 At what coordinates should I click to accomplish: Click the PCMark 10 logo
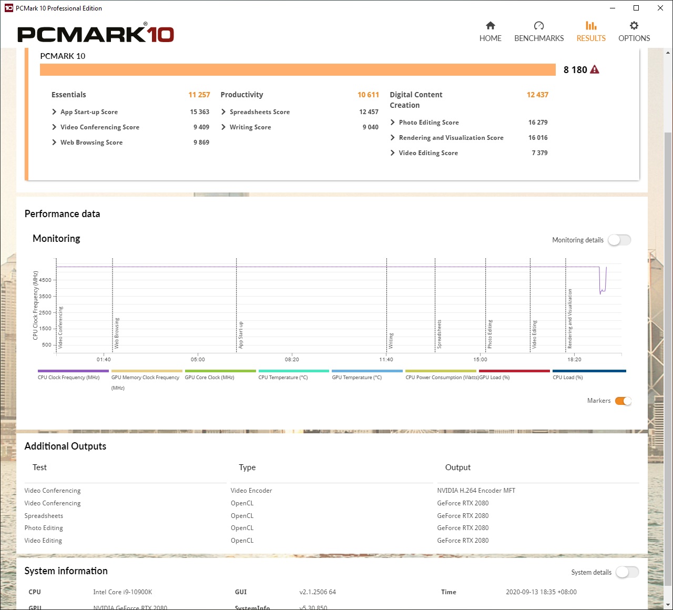coord(96,34)
